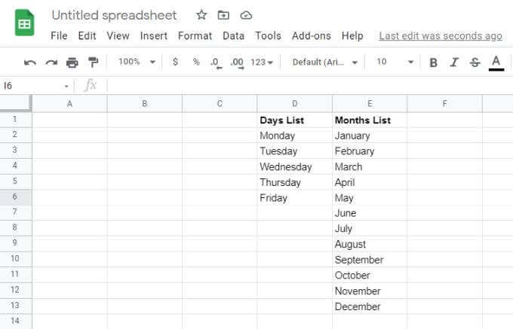The image size is (513, 329).
Task: Open the text color picker
Action: pyautogui.click(x=496, y=62)
